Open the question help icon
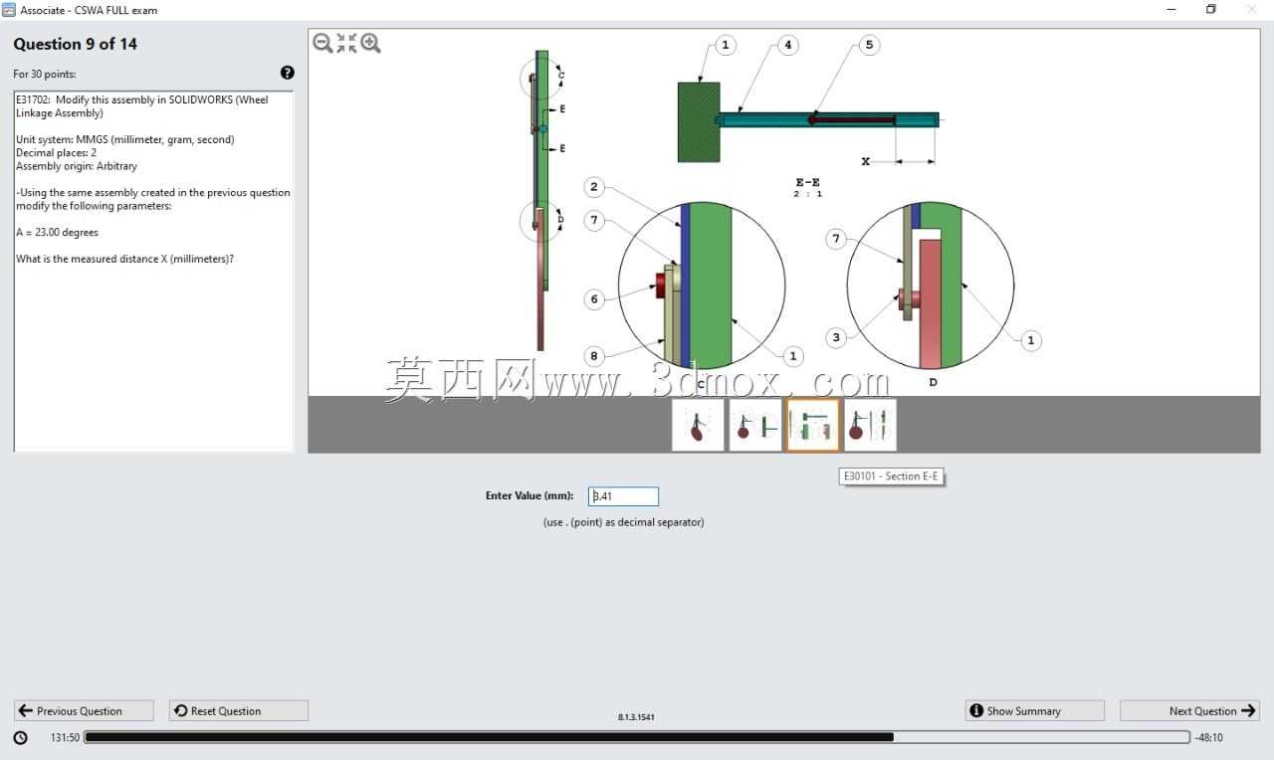The image size is (1274, 760). pyautogui.click(x=288, y=73)
